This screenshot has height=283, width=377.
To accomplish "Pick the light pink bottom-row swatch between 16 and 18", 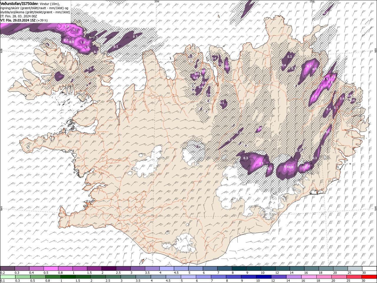I will click(x=309, y=277).
